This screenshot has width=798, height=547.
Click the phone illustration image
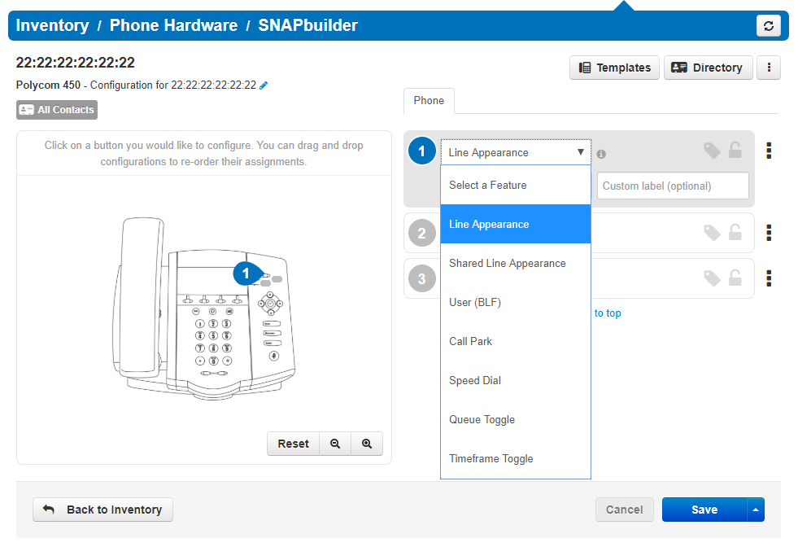click(204, 309)
